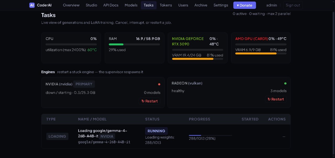This screenshot has width=335, height=158.
Task: Restart the RADEON vulkan engine
Action: tap(276, 99)
